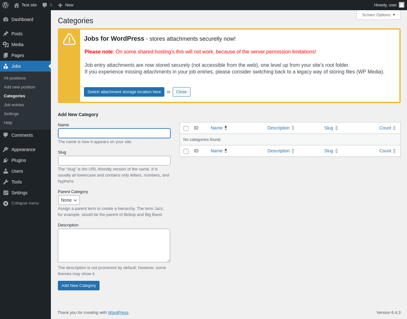
Task: Click the Add New Category button
Action: pos(79,286)
